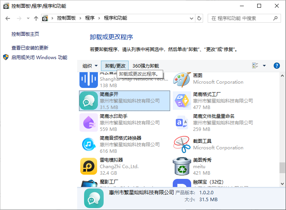This screenshot has height=210, width=286.
Task: Open the address bar history dropdown
Action: coord(191,18)
